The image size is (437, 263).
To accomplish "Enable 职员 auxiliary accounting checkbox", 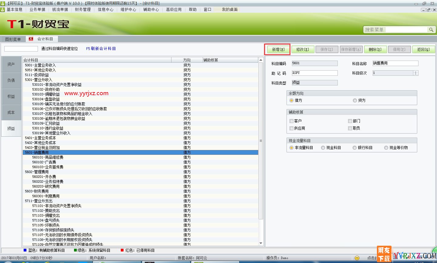I will pos(350,128).
